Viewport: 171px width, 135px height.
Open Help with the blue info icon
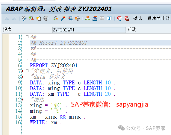click(x=109, y=18)
